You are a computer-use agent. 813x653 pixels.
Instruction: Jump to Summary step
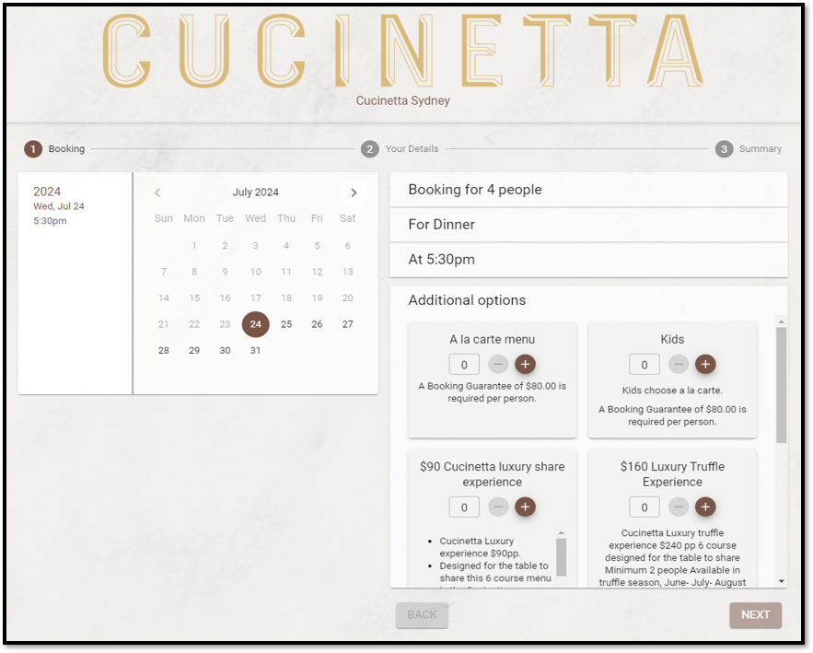point(749,149)
